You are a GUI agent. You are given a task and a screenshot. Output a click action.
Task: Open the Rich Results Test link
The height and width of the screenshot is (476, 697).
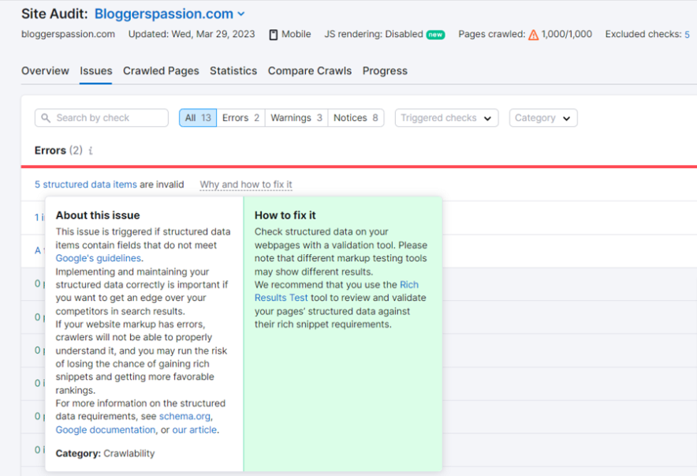(x=337, y=291)
